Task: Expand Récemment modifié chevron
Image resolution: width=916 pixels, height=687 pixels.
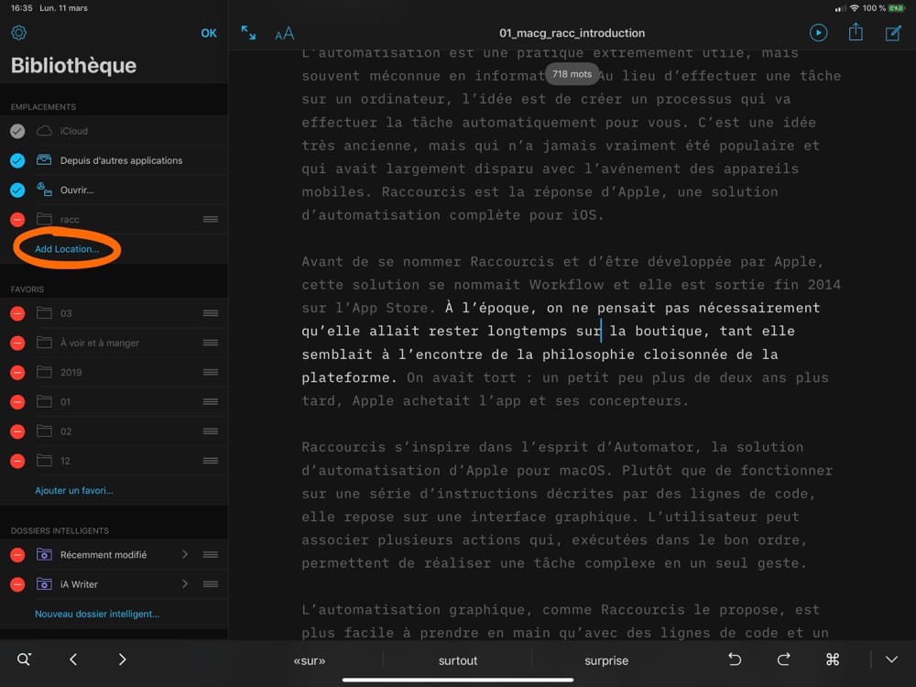Action: pyautogui.click(x=185, y=554)
